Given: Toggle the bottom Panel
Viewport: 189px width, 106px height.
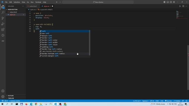Looking at the screenshot, I should [x=168, y=2].
